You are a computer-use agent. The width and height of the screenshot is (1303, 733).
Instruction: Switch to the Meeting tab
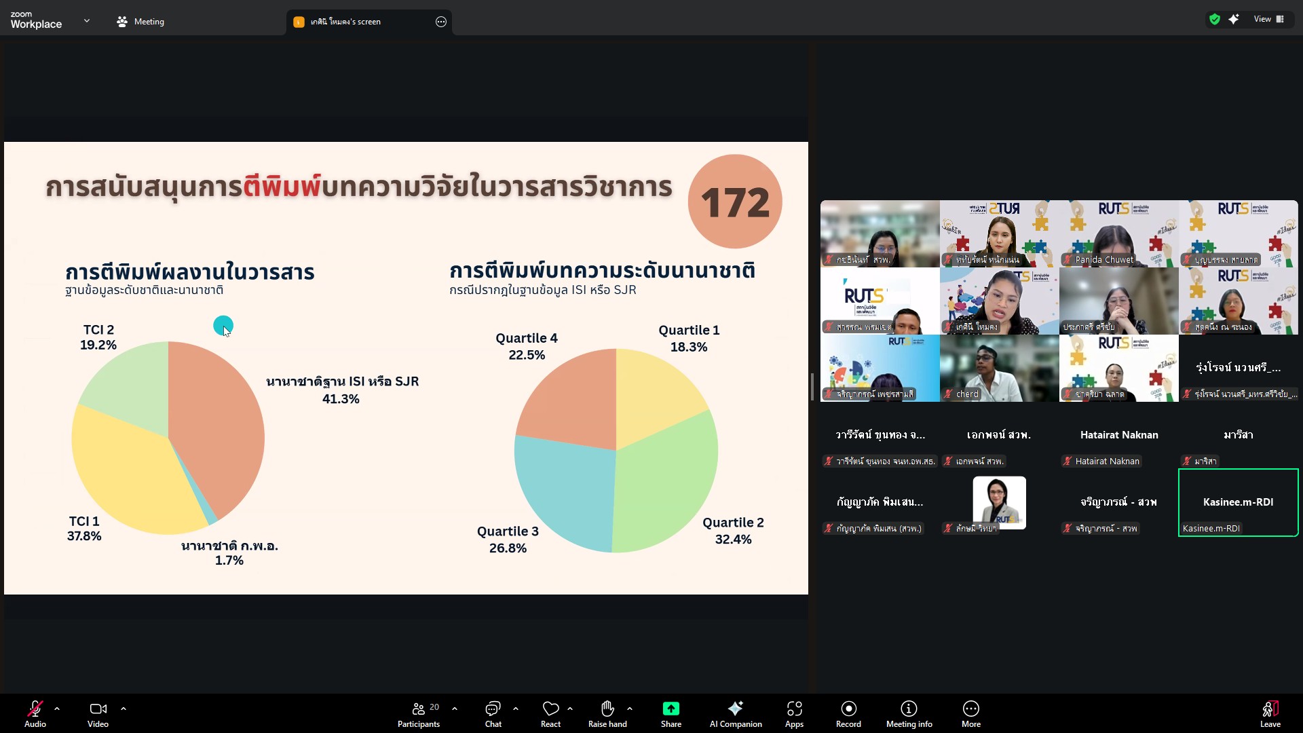[x=140, y=22]
